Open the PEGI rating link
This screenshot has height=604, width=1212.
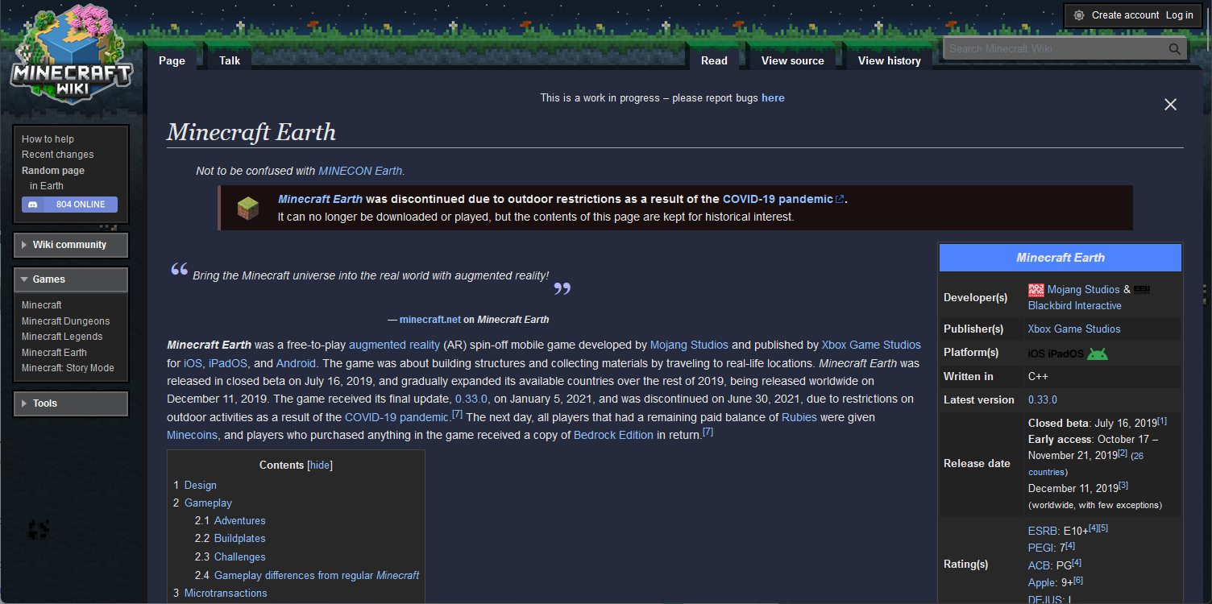click(1042, 548)
